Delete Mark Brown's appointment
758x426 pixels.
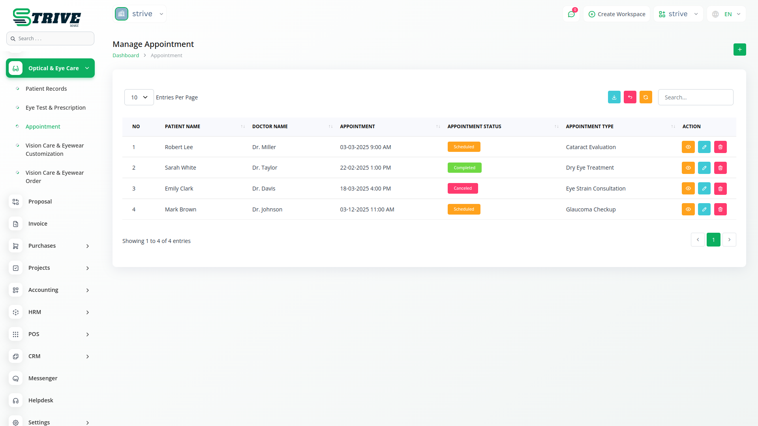(x=720, y=209)
